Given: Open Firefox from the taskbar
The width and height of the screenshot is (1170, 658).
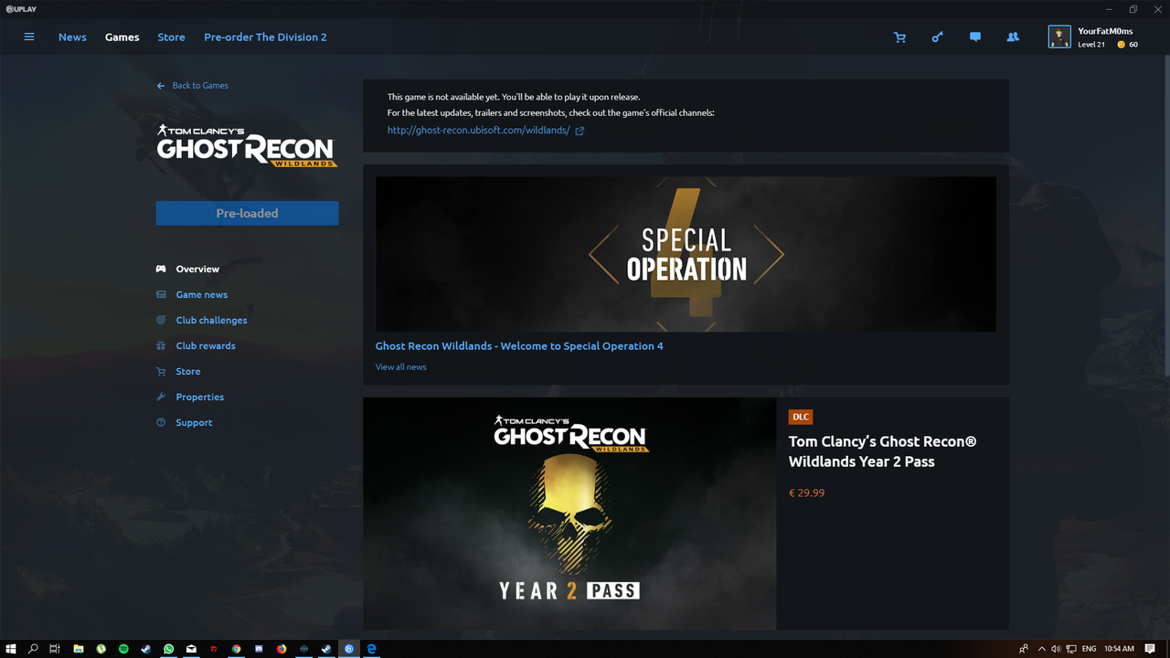Looking at the screenshot, I should pos(281,649).
